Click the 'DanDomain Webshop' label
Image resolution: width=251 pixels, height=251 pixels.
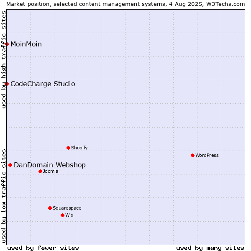click(50, 165)
